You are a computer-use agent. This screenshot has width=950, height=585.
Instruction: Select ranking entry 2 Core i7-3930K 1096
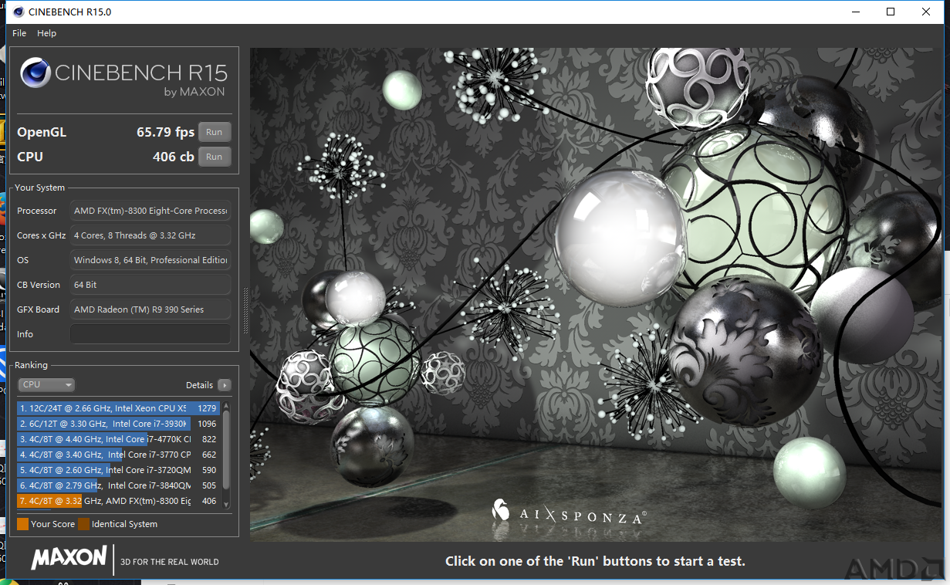pos(119,424)
